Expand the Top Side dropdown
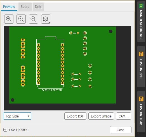Image resolution: width=146 pixels, height=137 pixels. pos(17,116)
